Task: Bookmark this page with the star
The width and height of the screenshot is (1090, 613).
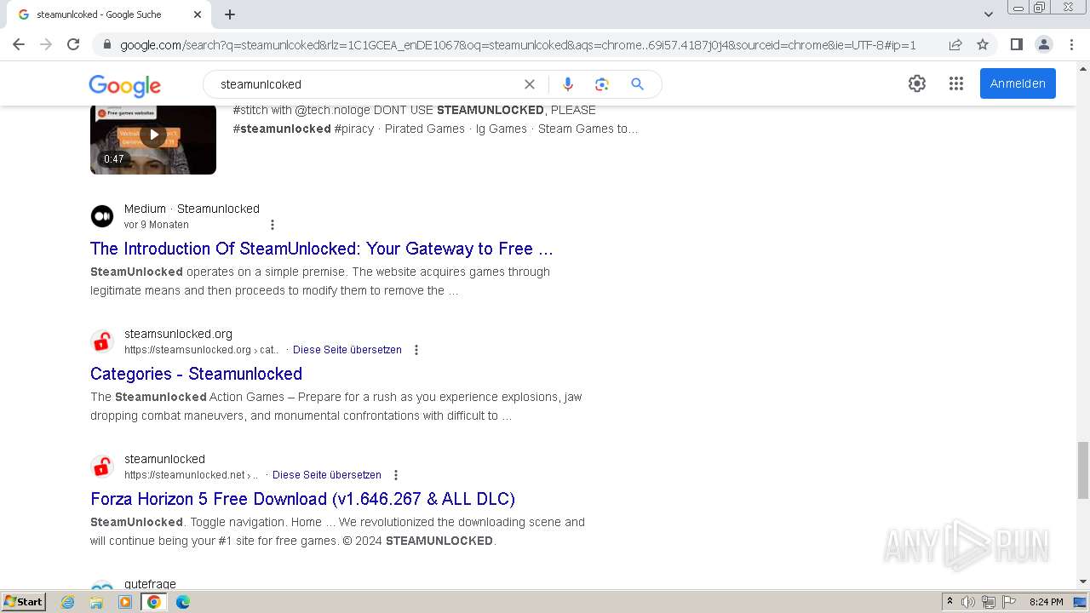Action: click(x=983, y=44)
